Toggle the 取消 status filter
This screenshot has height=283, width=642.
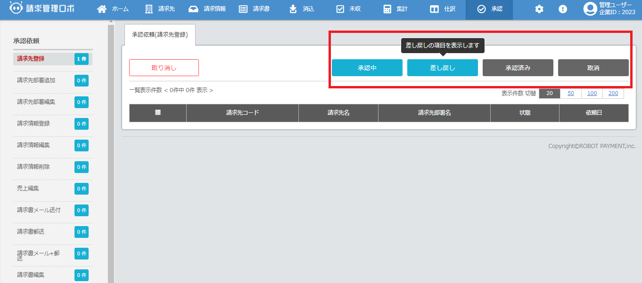(593, 68)
